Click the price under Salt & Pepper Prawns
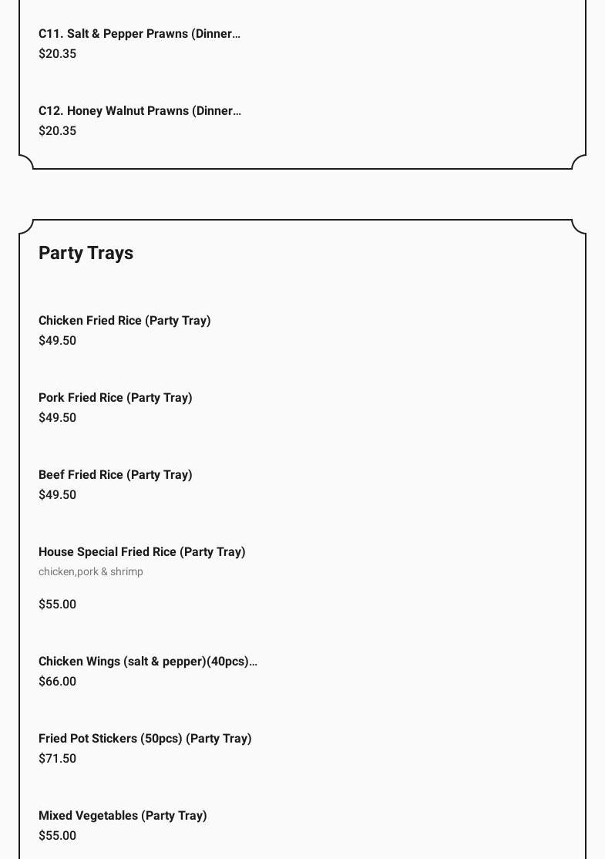 click(x=58, y=54)
